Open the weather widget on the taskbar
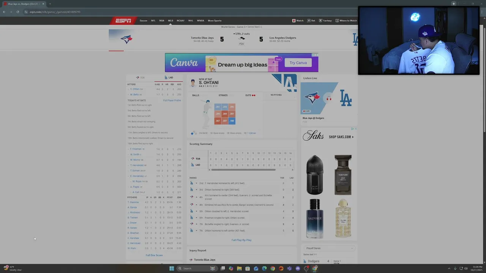This screenshot has width=486, height=273. click(13, 268)
